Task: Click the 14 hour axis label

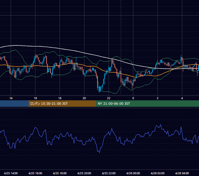Action: tap(11, 98)
